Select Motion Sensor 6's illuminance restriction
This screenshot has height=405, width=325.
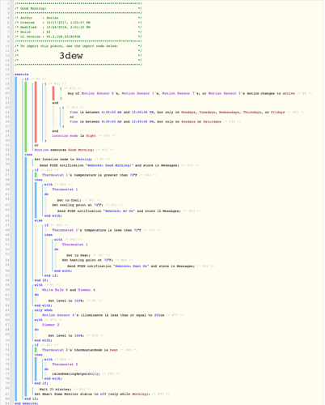coord(103,315)
